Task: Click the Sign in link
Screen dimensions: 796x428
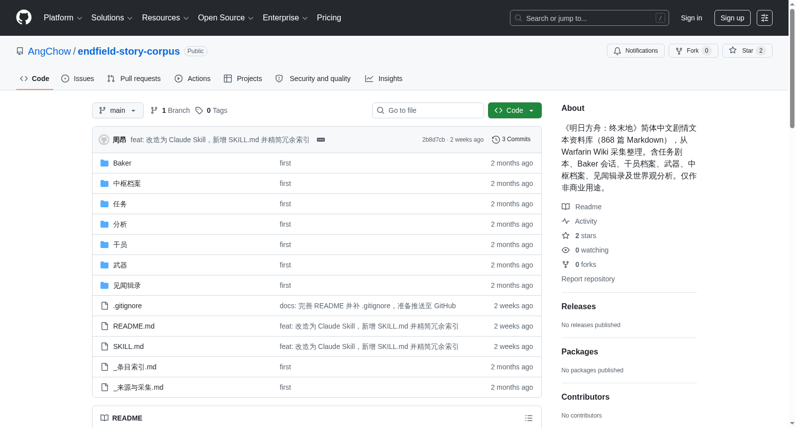Action: click(692, 18)
